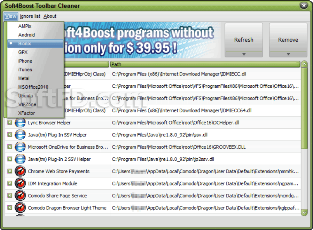Select the GPX skin
The height and width of the screenshot is (230, 313).
(x=36, y=52)
